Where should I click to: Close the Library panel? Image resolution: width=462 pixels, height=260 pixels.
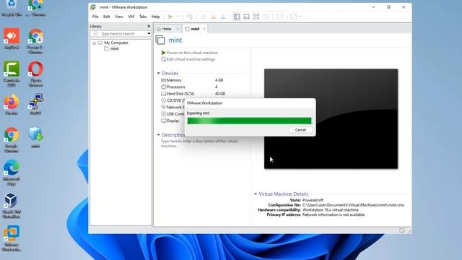point(149,26)
